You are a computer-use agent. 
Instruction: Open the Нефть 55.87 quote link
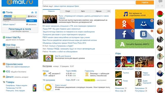[x=72, y=80]
